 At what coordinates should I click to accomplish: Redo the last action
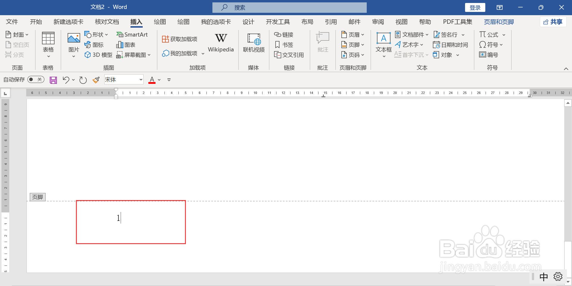click(x=83, y=80)
